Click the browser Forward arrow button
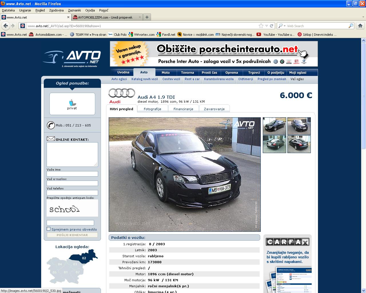Viewport: 366px width, 293px height. pos(13,26)
